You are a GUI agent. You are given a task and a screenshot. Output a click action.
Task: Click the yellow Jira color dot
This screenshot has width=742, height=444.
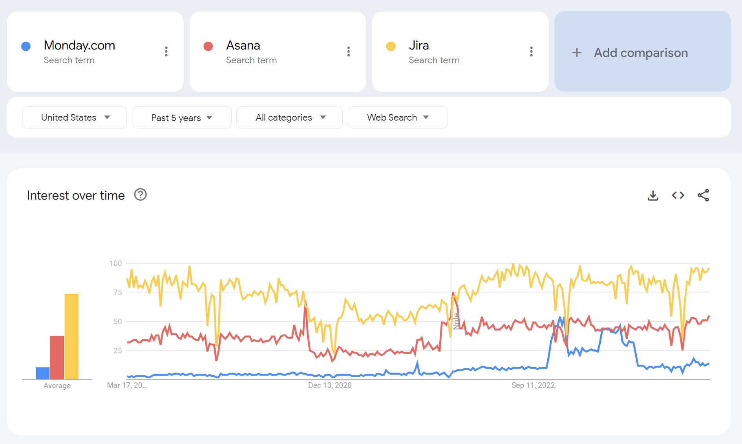point(391,46)
